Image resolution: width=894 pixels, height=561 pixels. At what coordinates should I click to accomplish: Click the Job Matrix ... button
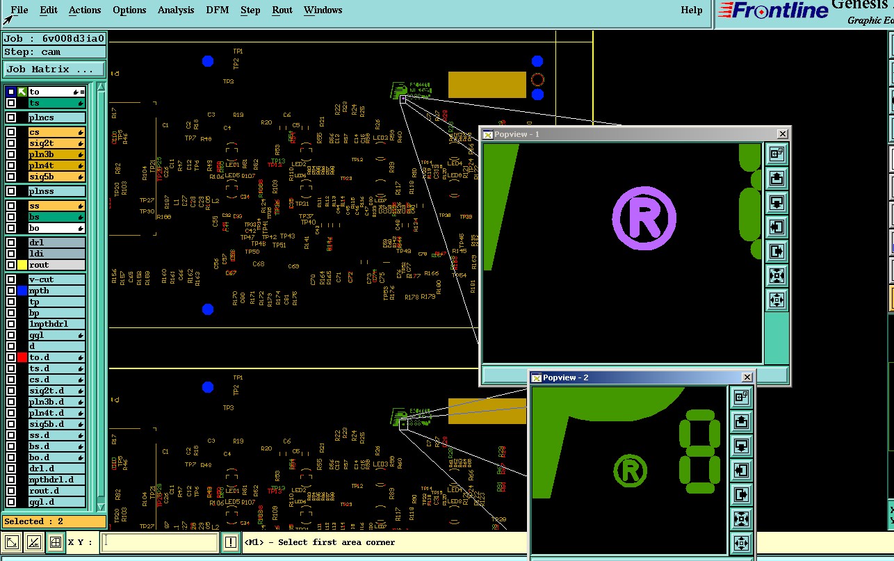tap(54, 70)
